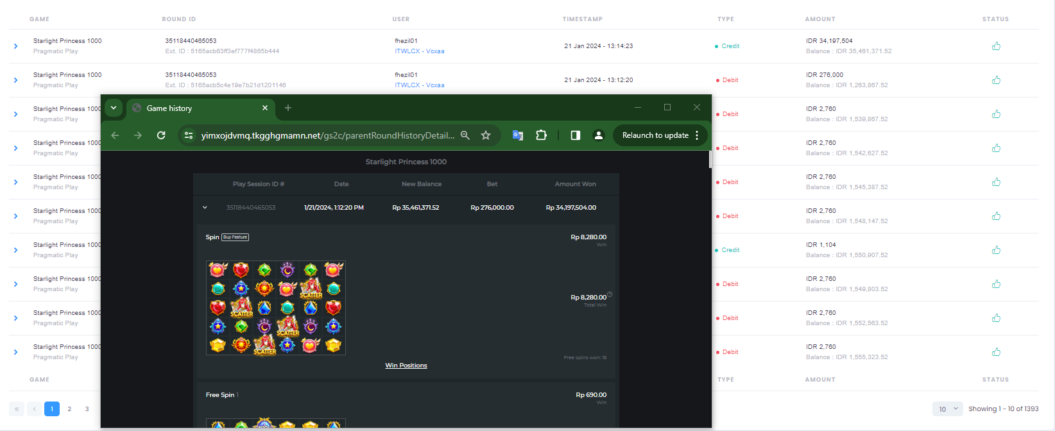Image resolution: width=1055 pixels, height=431 pixels.
Task: Expand last row with balance 1,555,323.52
Action: 16,352
